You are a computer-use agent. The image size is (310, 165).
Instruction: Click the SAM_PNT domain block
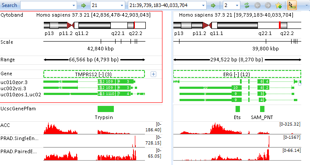pos(262,109)
